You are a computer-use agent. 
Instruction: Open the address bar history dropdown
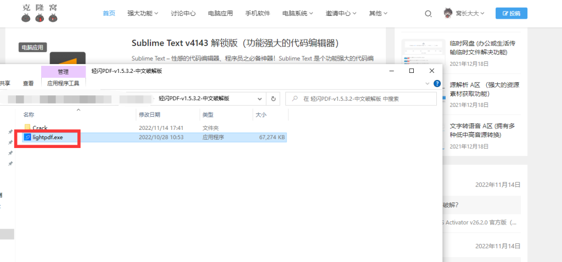[260, 99]
